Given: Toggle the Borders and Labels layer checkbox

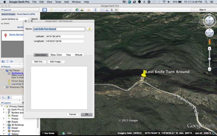Looking at the screenshot, I should pos(7,113).
